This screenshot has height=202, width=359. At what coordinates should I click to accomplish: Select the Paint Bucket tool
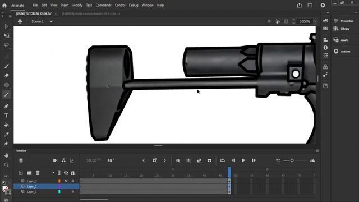coord(6,125)
